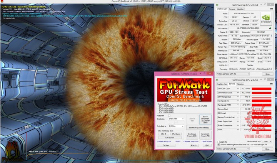Expand the VDDC sensor dropdown
The image size is (277, 163).
click(x=238, y=130)
